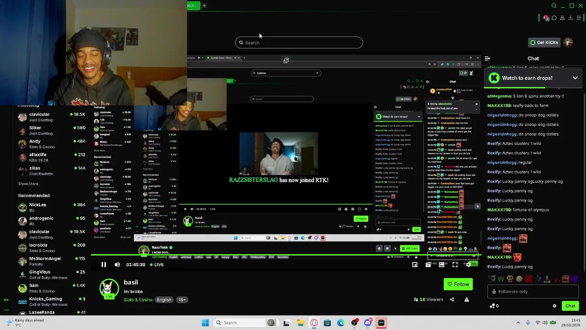Image resolution: width=586 pixels, height=330 pixels.
Task: Open chat settings gear icon
Action: click(554, 306)
